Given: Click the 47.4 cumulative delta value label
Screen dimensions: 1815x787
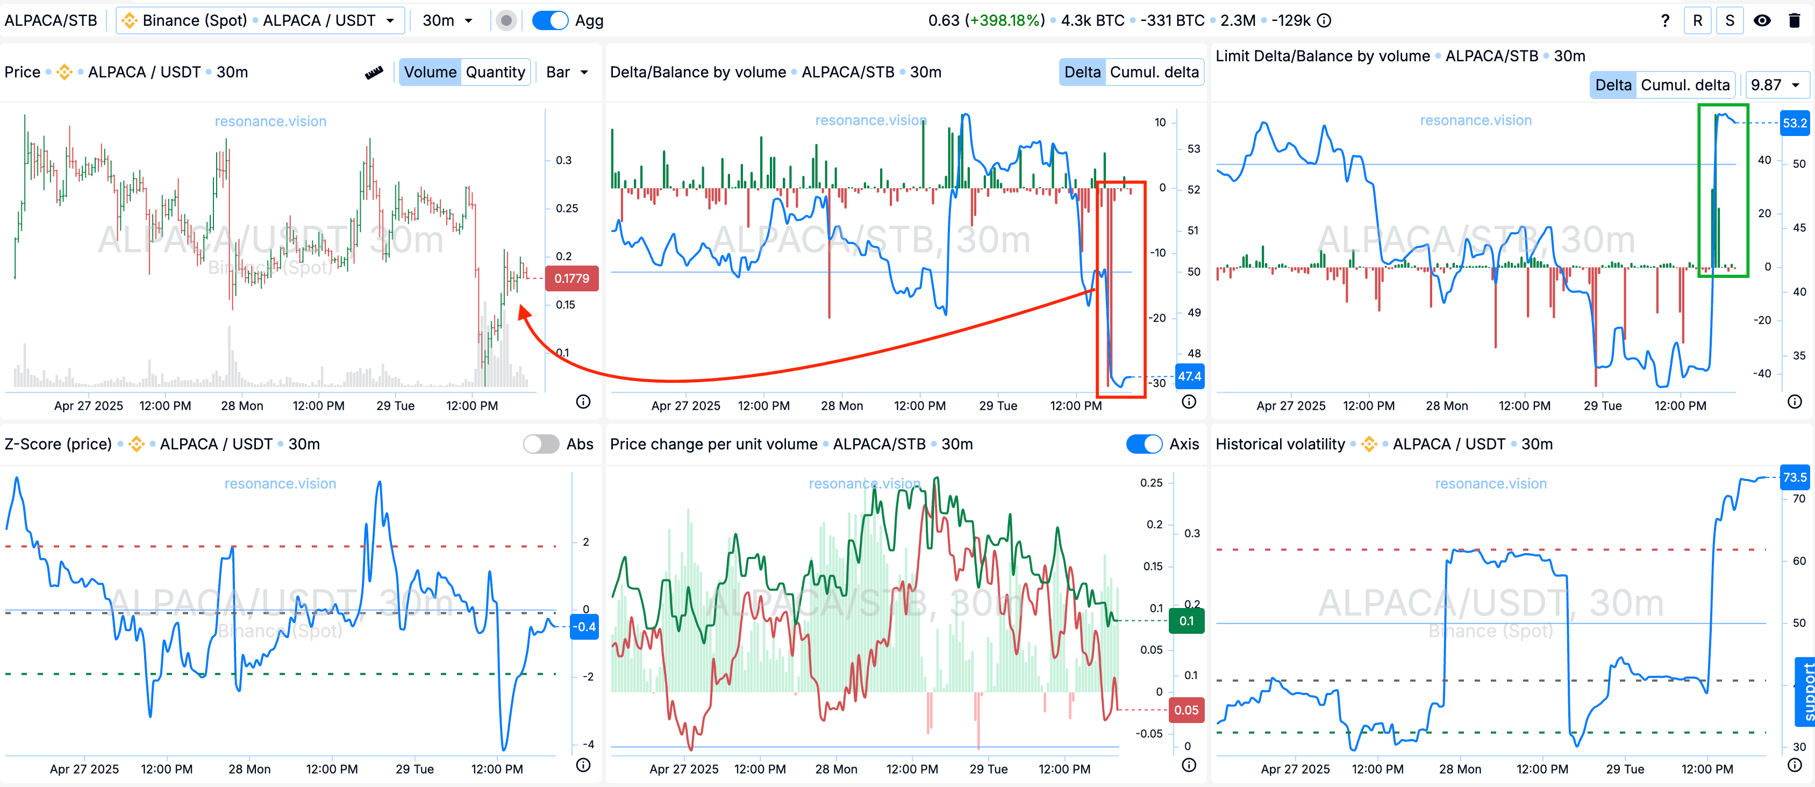Looking at the screenshot, I should pyautogui.click(x=1189, y=376).
